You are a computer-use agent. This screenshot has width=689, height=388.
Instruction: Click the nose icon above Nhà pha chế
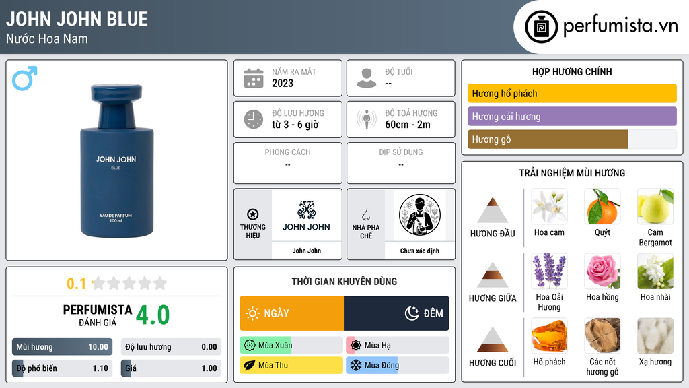pyautogui.click(x=365, y=214)
